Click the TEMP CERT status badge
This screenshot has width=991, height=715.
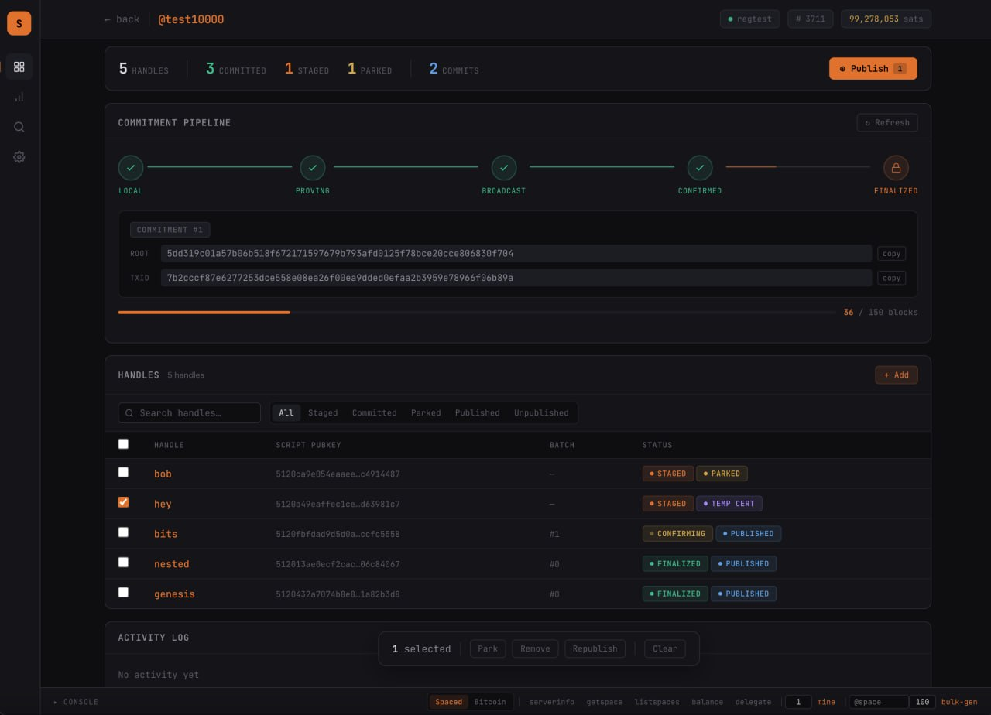tap(729, 504)
